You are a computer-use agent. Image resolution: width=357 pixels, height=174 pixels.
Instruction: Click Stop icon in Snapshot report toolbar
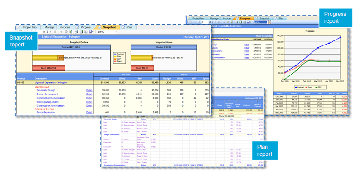[66, 32]
